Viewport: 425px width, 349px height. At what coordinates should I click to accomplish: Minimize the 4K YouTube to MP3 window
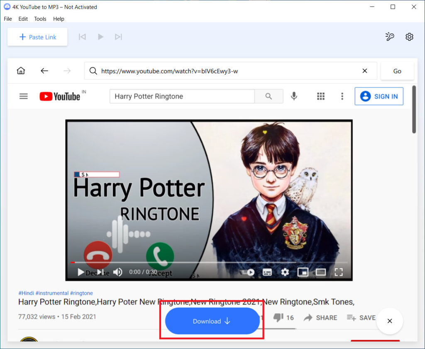372,7
